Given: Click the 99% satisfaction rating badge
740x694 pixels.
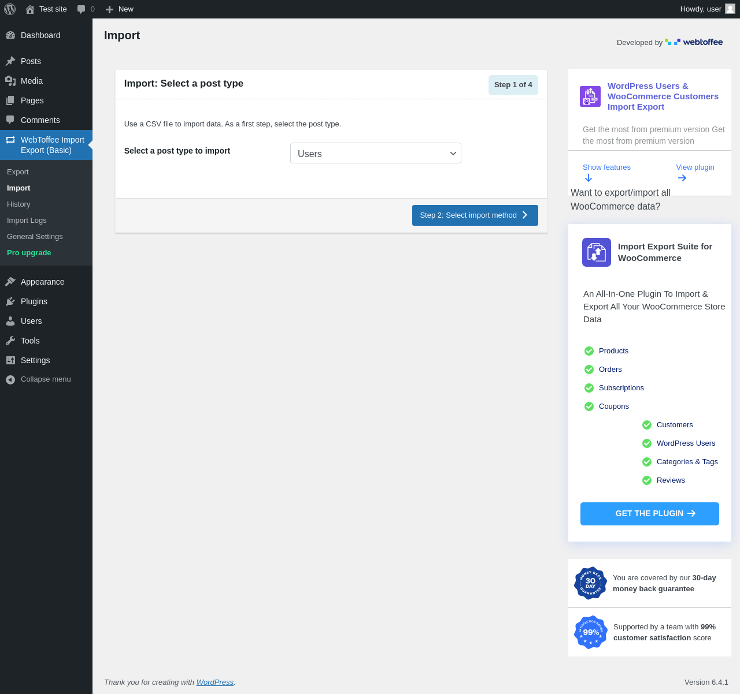Looking at the screenshot, I should pyautogui.click(x=590, y=632).
